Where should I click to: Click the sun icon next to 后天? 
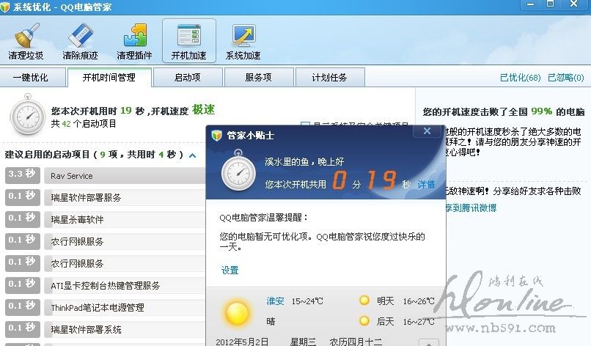point(364,321)
